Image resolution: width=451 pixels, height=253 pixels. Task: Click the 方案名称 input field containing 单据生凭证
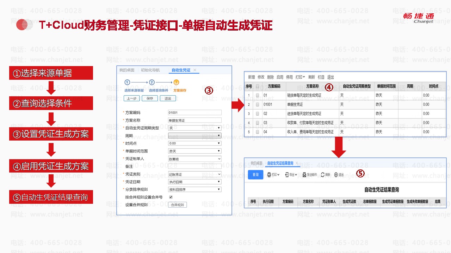(195, 120)
